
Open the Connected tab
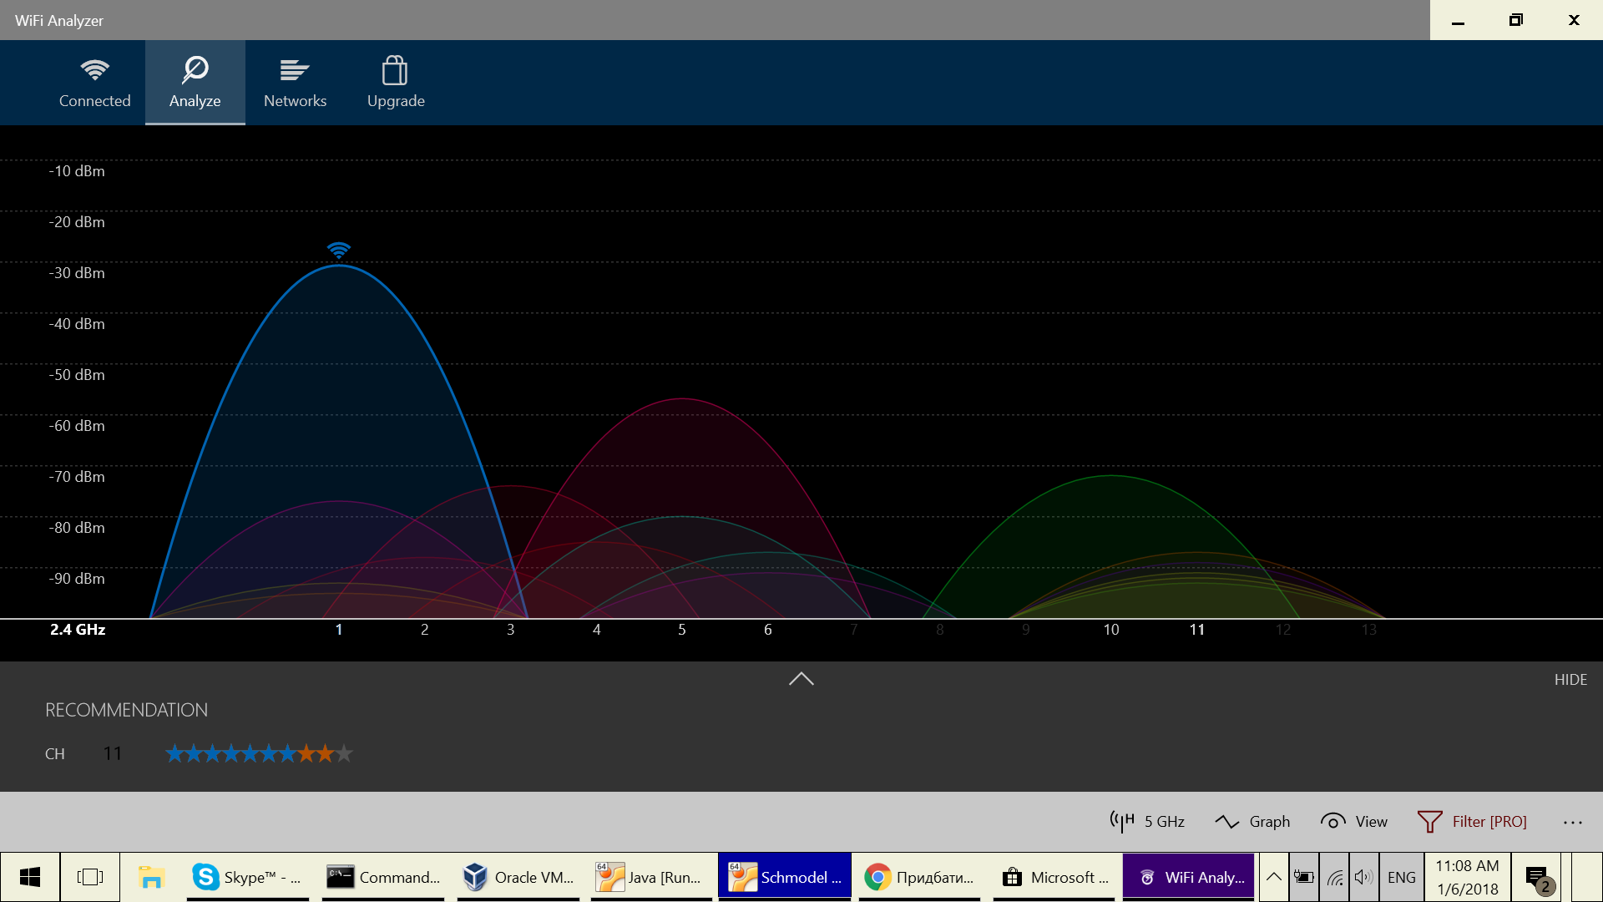click(x=94, y=83)
